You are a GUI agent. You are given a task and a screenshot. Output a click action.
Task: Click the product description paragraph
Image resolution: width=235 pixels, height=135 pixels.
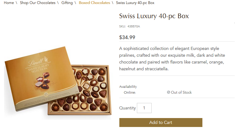point(172,59)
